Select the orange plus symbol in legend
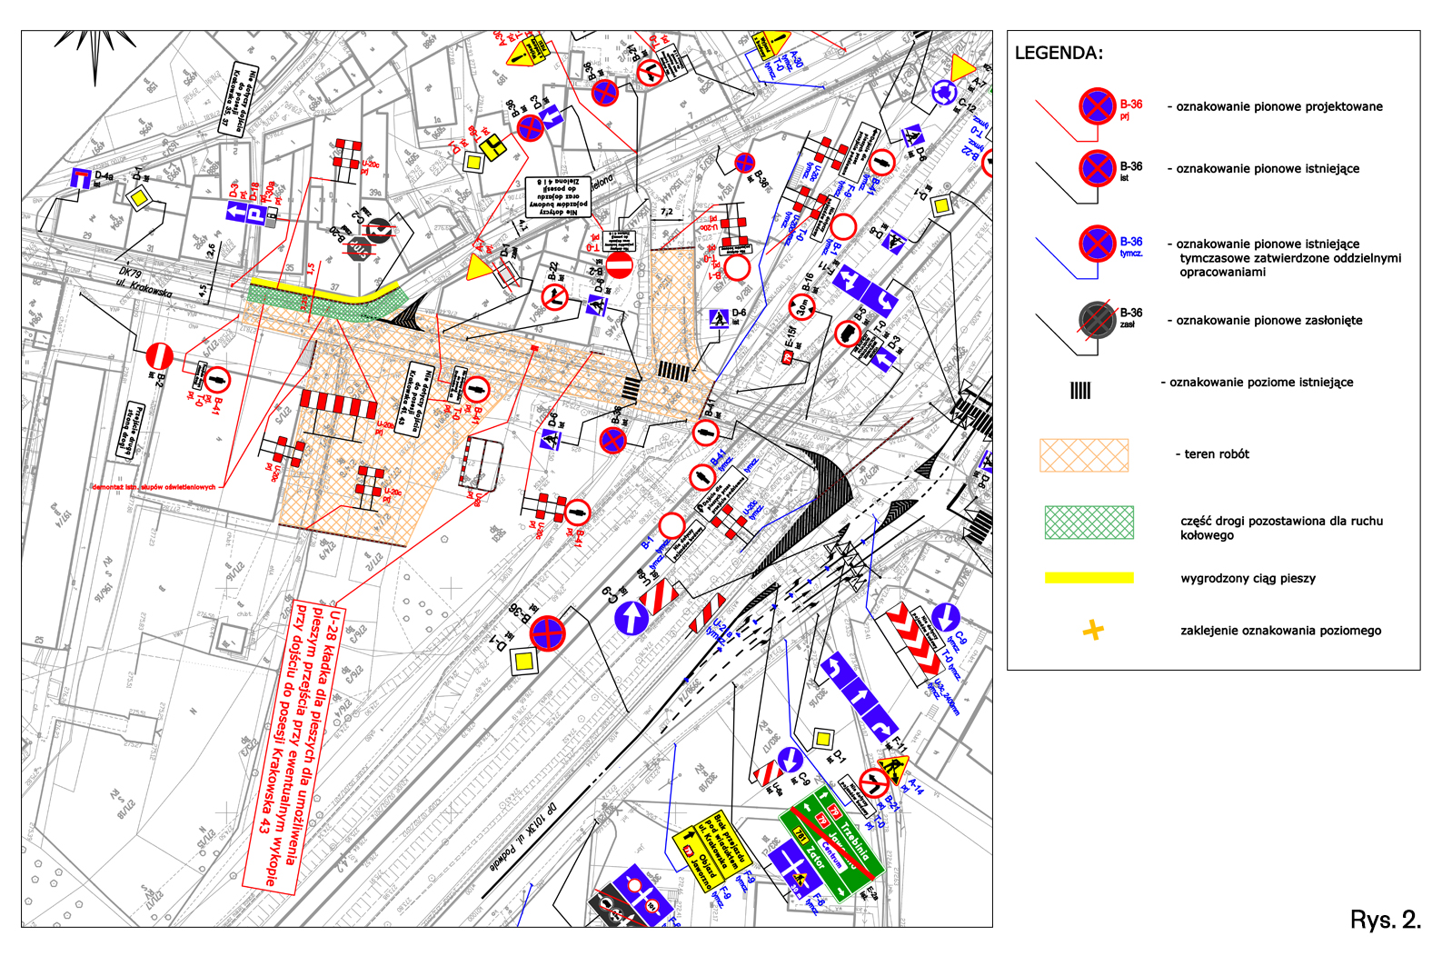 click(1093, 630)
